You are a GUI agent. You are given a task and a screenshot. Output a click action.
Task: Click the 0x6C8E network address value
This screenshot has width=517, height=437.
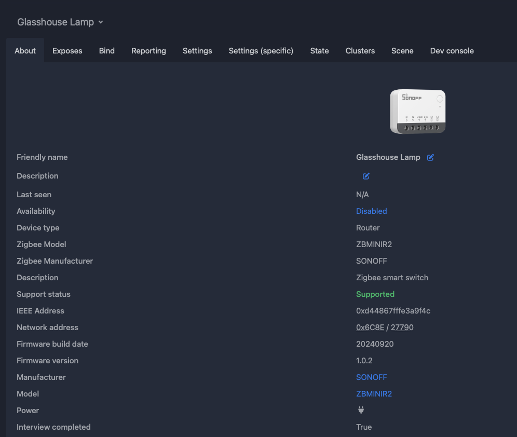pyautogui.click(x=370, y=327)
